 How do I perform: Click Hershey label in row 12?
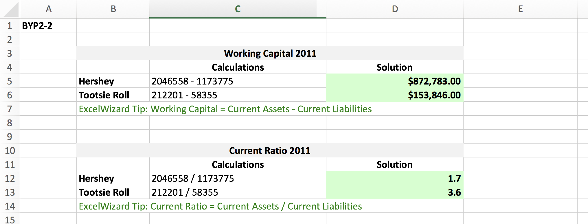(113, 178)
